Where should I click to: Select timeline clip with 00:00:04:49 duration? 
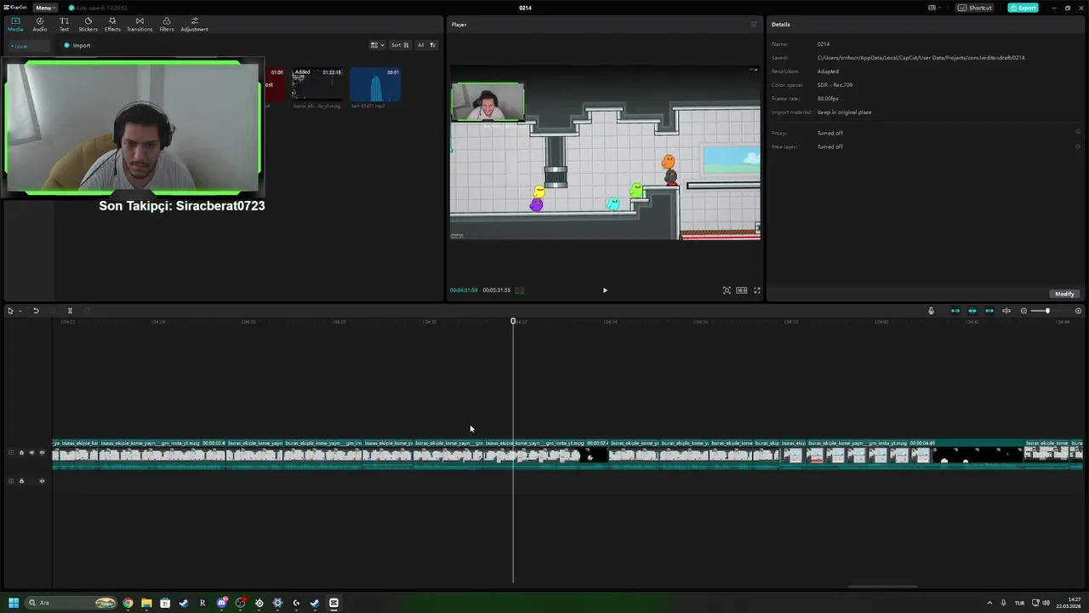click(x=915, y=455)
